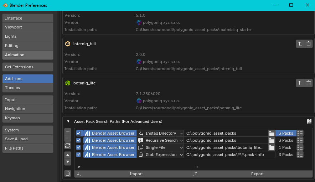Viewport: 315px width, 182px height.
Task: Browse folder for the Install Directory path
Action: coord(272,133)
